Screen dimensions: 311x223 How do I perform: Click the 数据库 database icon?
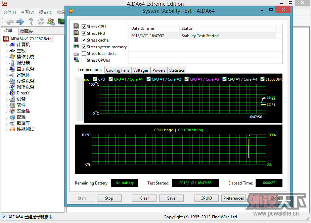(12, 123)
